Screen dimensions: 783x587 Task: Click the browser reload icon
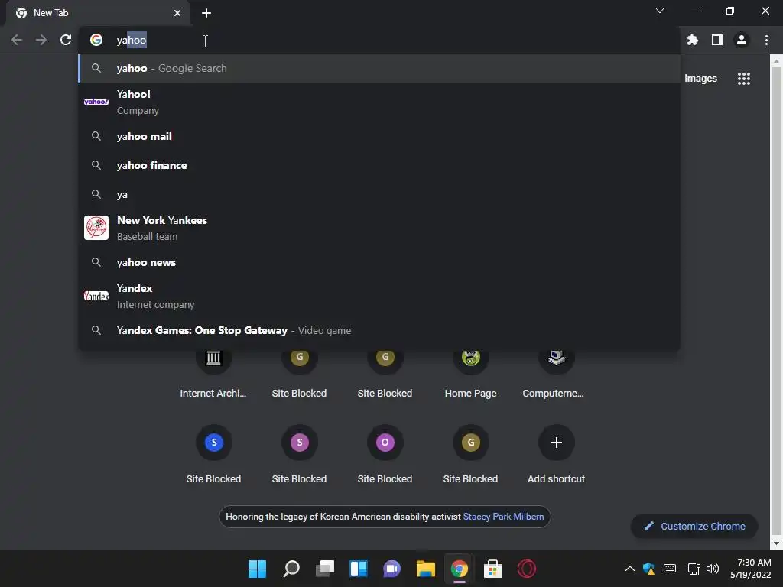[66, 40]
